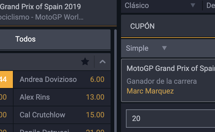The image size is (215, 132).
Task: Click the MotoGP Grand Prix of Spain coupon card
Action: tap(168, 80)
